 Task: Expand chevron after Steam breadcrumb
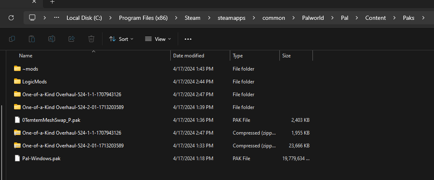tap(209, 18)
